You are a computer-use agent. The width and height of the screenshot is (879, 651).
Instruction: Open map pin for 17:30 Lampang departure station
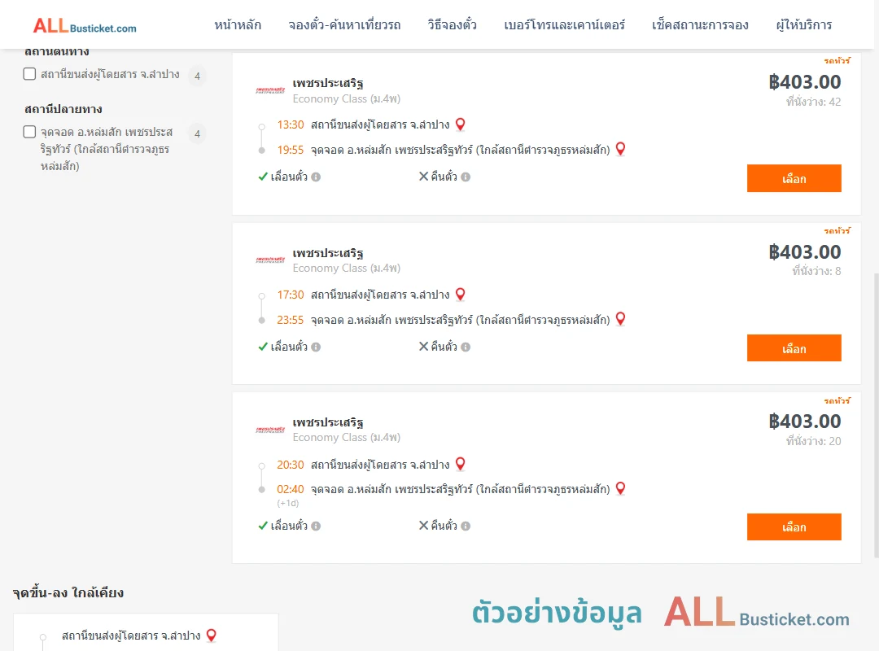(x=460, y=295)
